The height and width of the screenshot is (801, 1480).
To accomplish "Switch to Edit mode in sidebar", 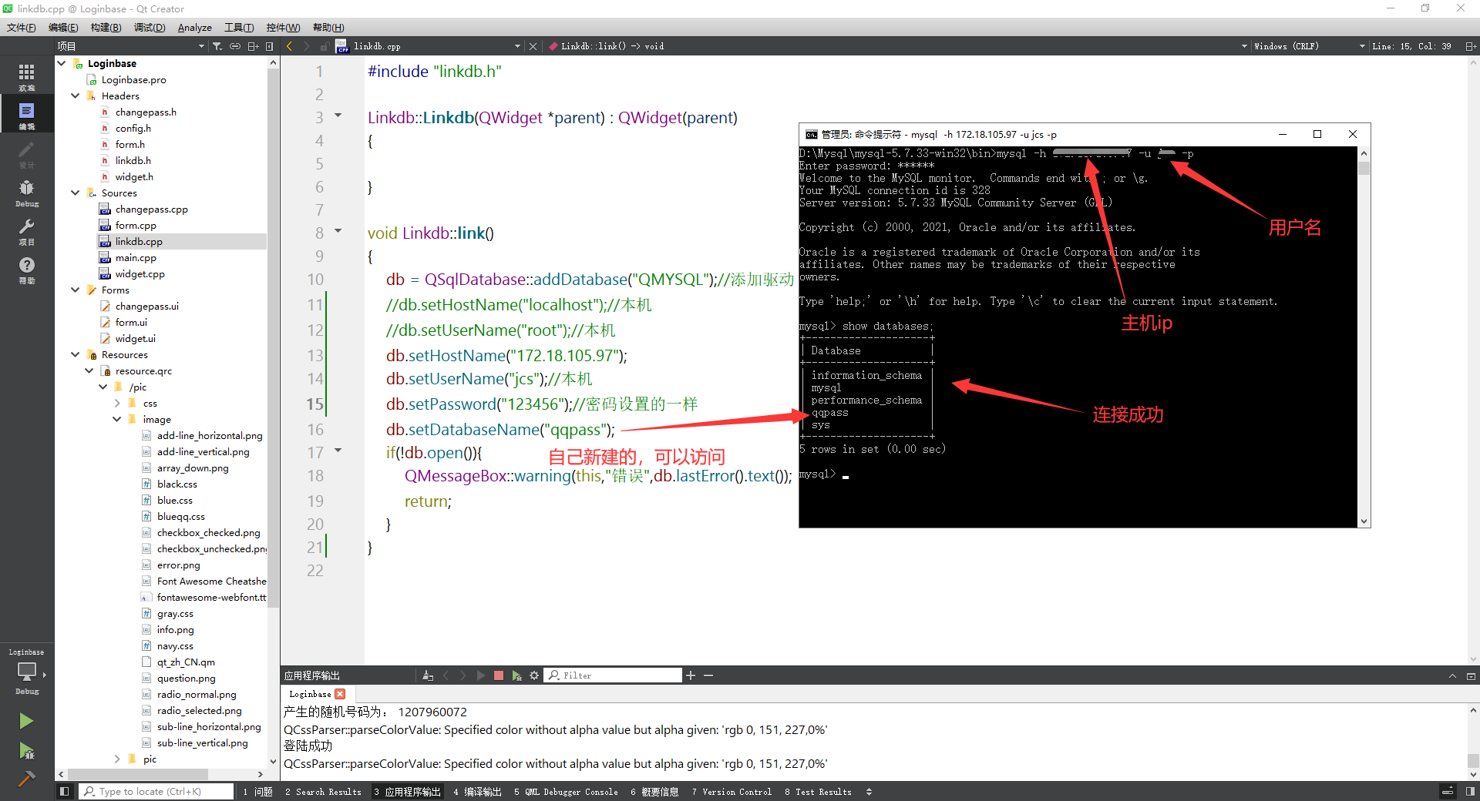I will [26, 115].
